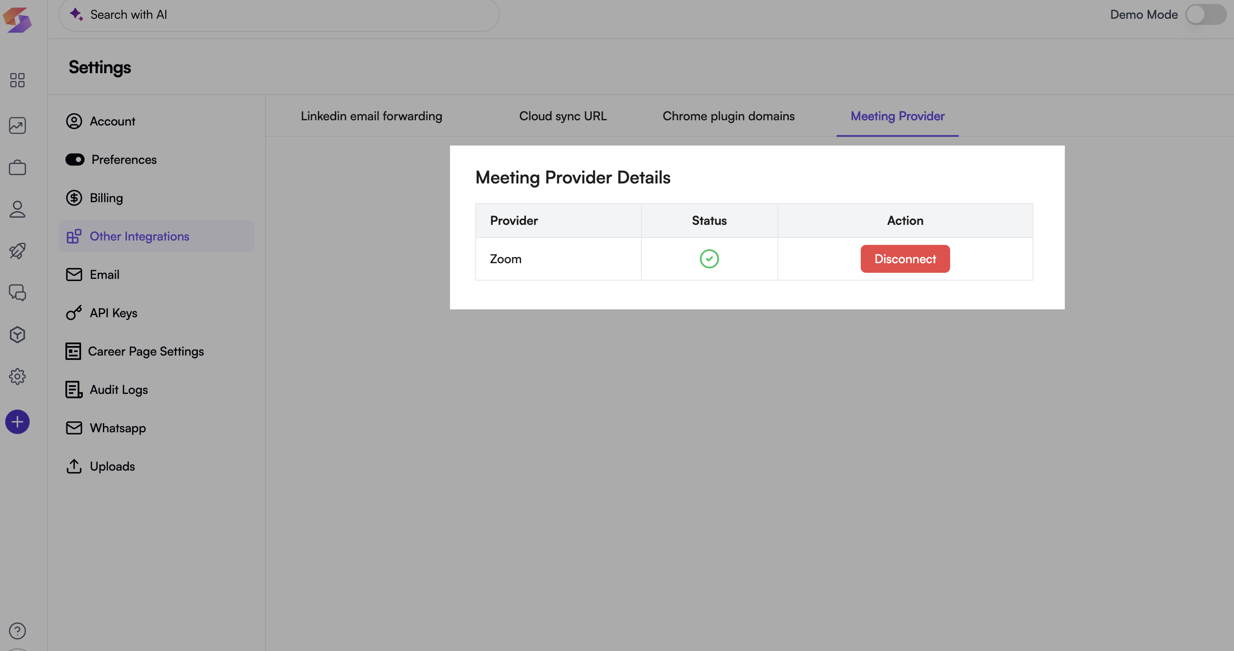Click the Zoom connected status checkmark
The width and height of the screenshot is (1234, 651).
pos(709,259)
